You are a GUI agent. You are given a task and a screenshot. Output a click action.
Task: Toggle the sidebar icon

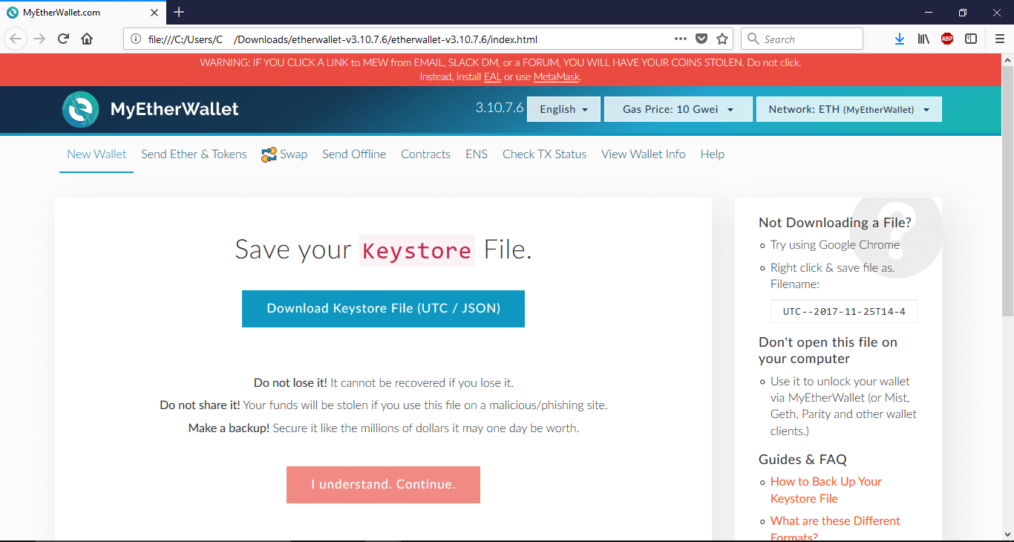click(971, 39)
